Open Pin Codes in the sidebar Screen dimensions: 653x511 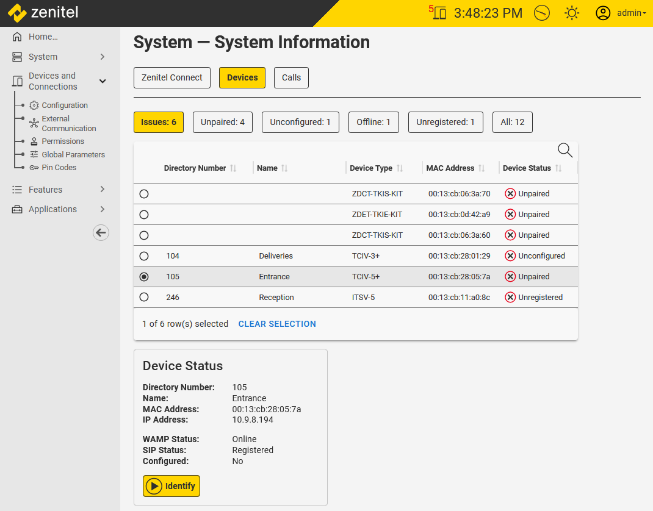(59, 168)
